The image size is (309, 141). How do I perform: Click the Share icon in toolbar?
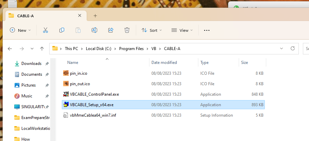[111, 30]
